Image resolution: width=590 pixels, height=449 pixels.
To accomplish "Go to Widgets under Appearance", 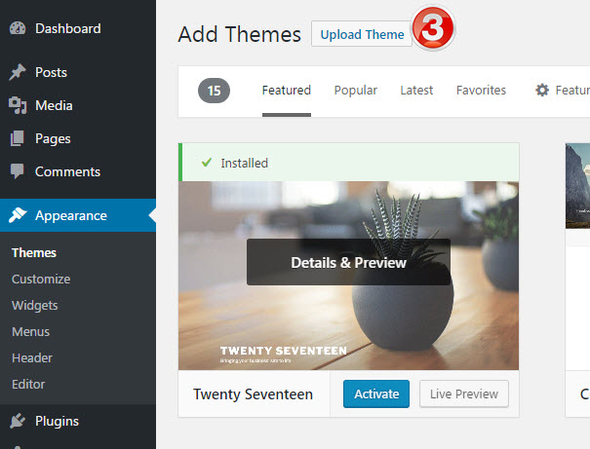I will click(34, 305).
